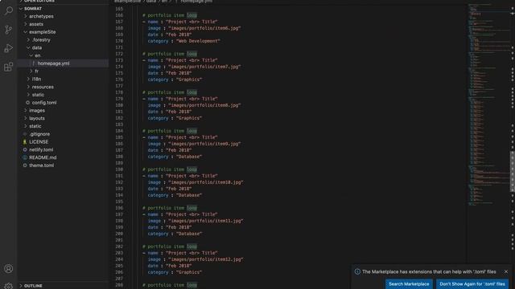
Task: Open config.toml file
Action: [x=44, y=103]
